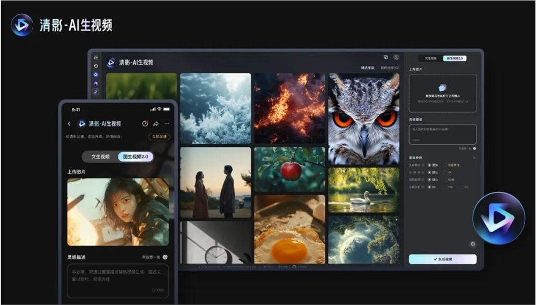This screenshot has height=305, width=536.
Task: Click the feedback icon above Generate Video button
Action: pyautogui.click(x=473, y=244)
